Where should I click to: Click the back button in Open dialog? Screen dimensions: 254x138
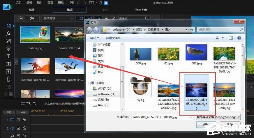click(x=89, y=30)
